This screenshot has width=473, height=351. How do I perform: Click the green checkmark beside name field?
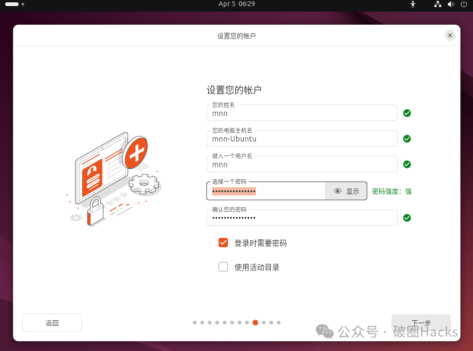click(407, 113)
